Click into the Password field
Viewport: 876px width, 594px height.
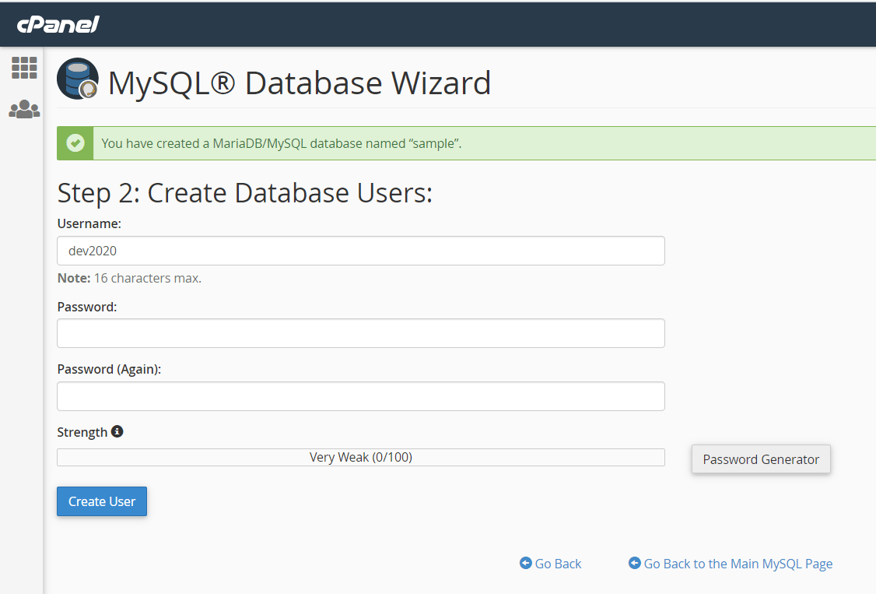click(x=361, y=333)
